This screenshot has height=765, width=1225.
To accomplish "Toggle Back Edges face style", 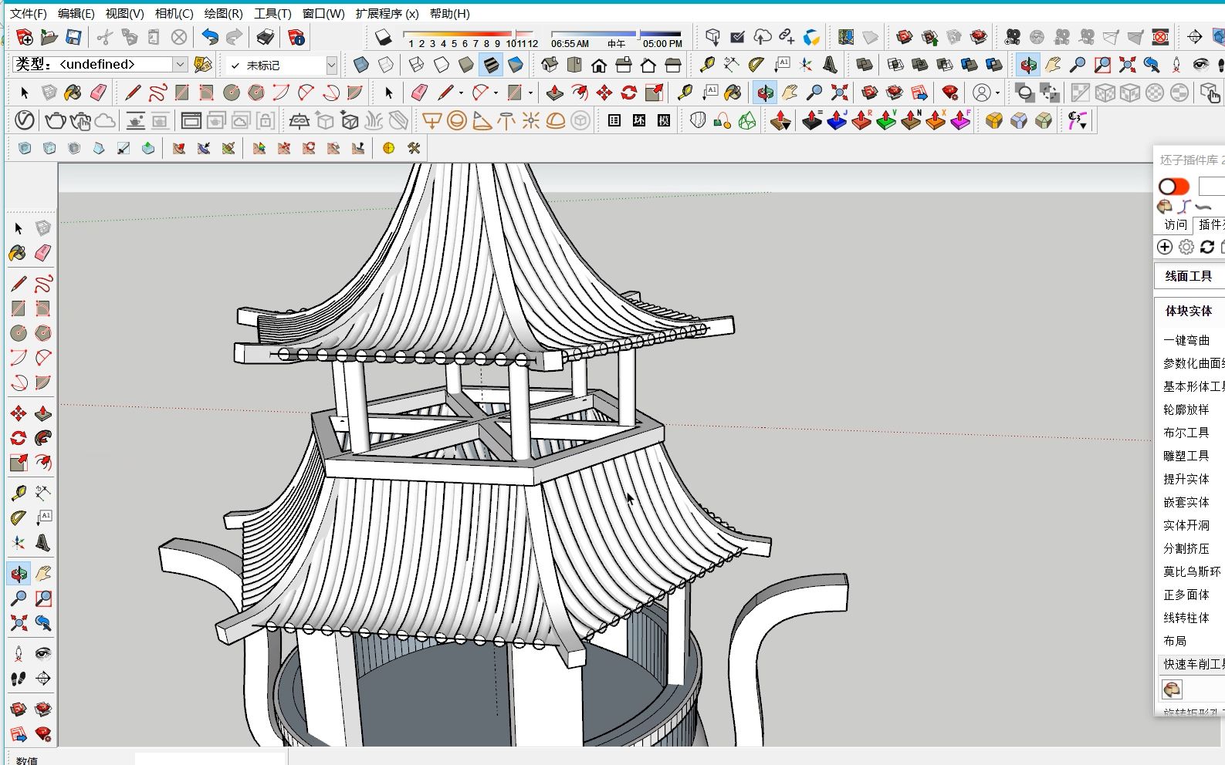I will point(385,65).
